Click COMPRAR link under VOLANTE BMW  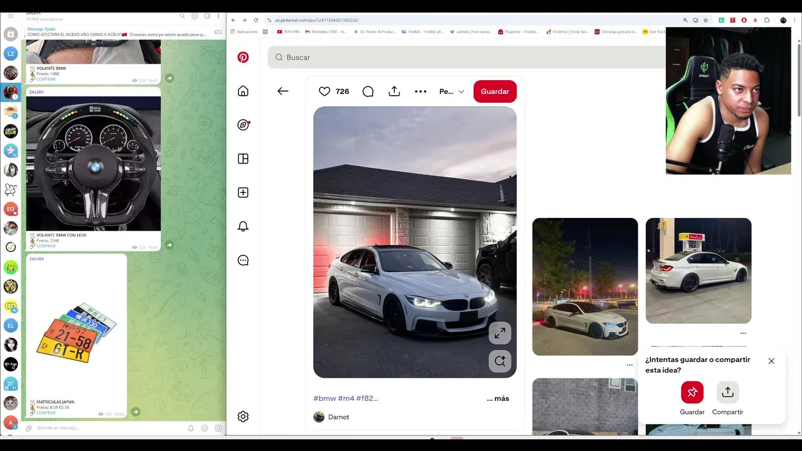coord(46,79)
